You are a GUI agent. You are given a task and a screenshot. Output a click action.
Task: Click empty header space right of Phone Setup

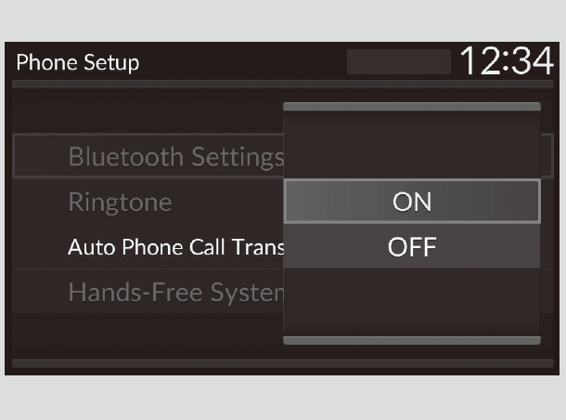241,63
